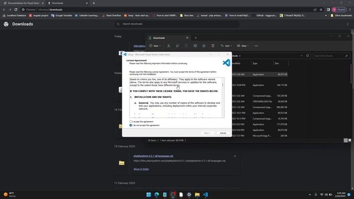Open Google Translate bookmark
This screenshot has height=199, width=354.
coord(61,15)
